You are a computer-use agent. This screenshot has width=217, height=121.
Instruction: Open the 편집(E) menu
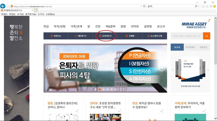coord(12,14)
